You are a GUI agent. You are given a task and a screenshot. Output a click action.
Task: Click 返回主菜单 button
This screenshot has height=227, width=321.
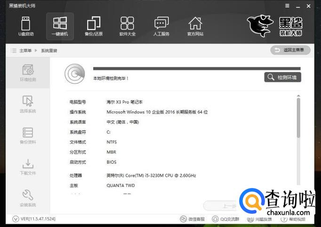290,50
